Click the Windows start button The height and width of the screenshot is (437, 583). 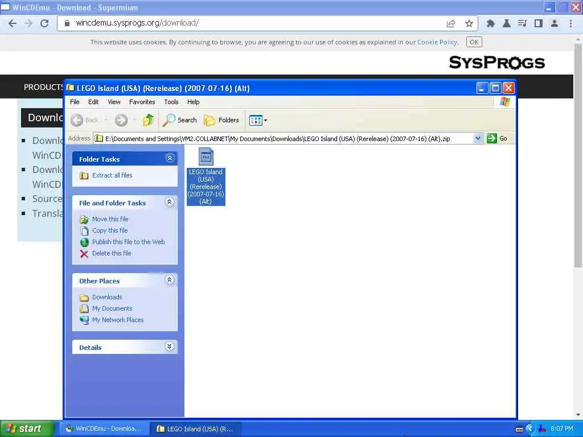(x=27, y=429)
